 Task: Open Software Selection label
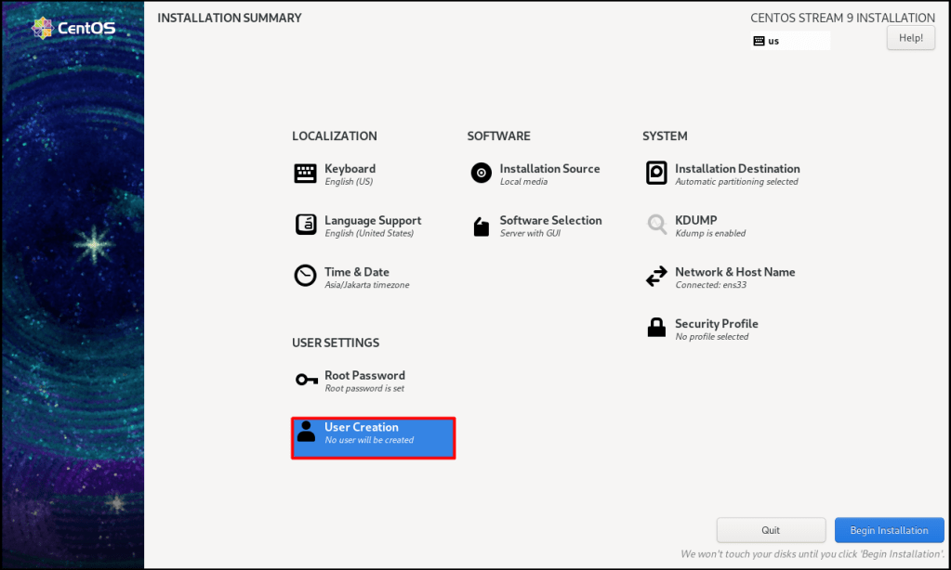(550, 220)
